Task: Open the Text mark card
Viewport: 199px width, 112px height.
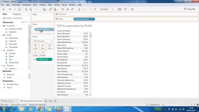Action: (50, 47)
